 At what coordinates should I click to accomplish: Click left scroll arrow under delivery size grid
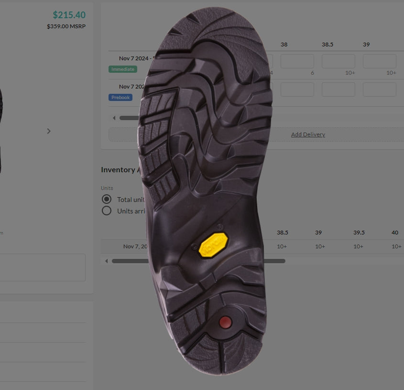coord(114,118)
